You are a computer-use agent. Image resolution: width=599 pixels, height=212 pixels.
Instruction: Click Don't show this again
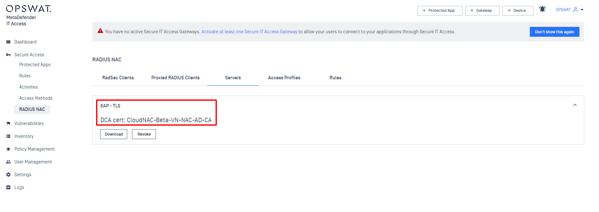click(x=554, y=32)
